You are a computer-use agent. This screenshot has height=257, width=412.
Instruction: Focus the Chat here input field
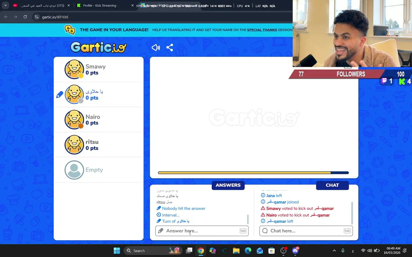(306, 231)
